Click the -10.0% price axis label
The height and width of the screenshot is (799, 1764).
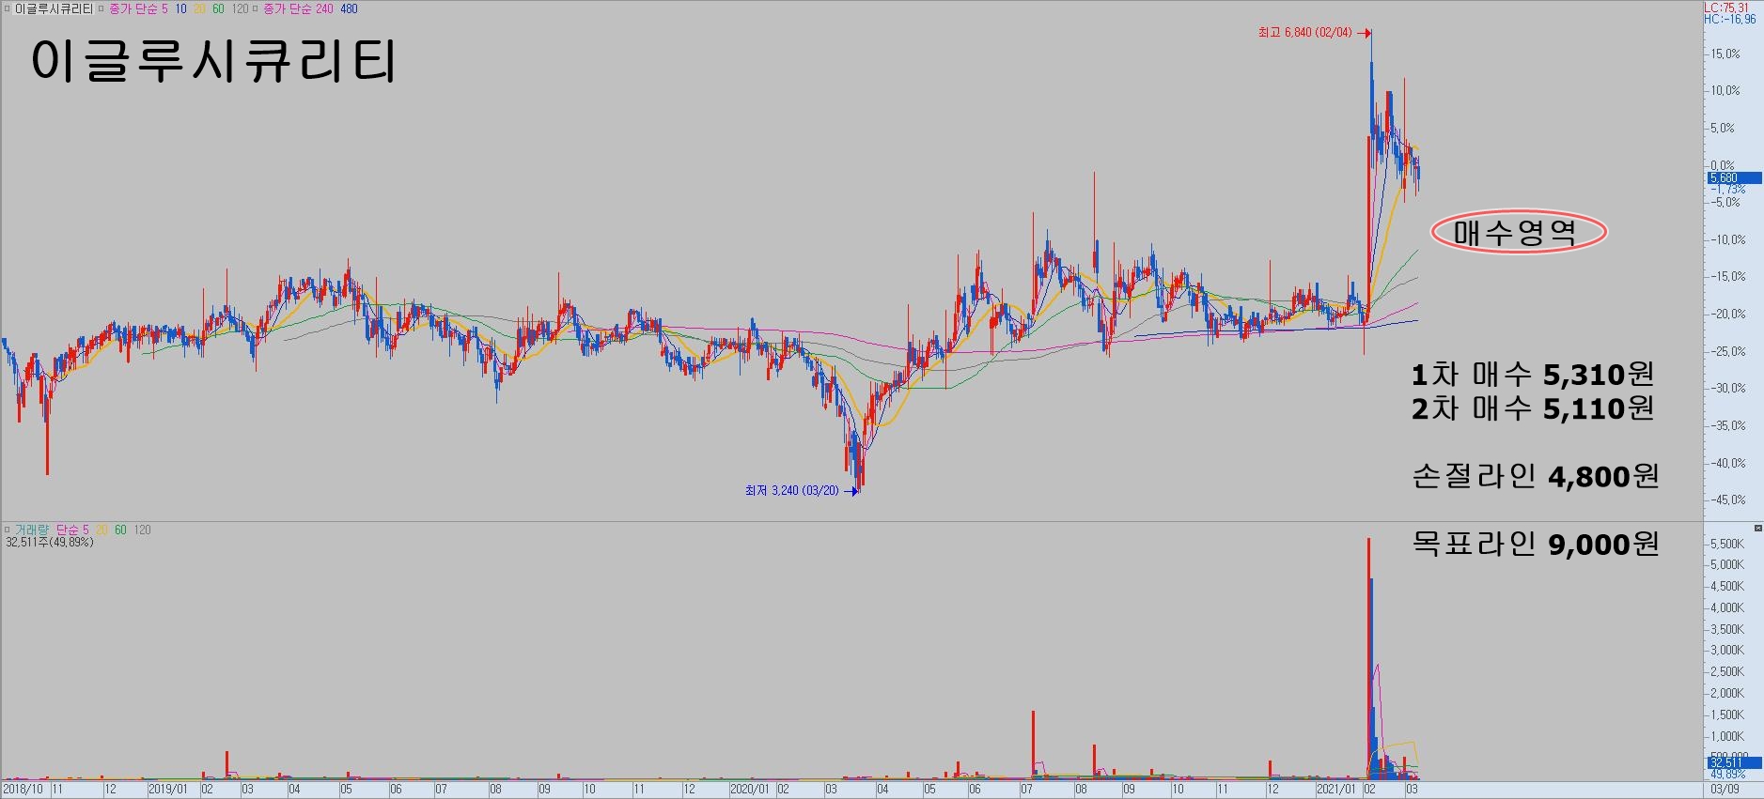pyautogui.click(x=1727, y=239)
